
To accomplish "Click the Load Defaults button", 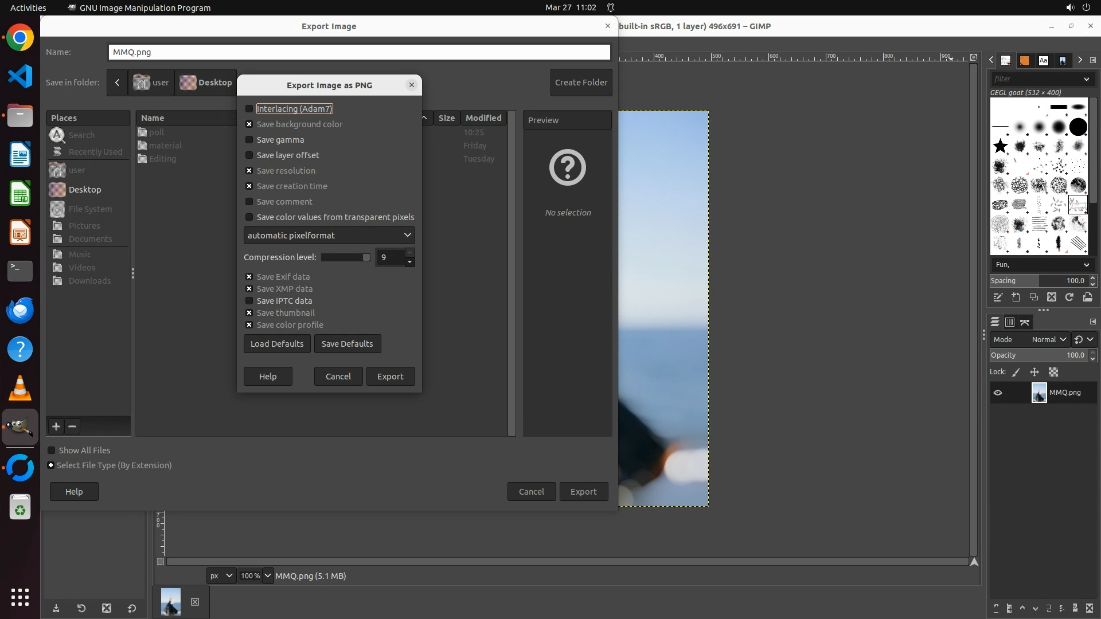I will pyautogui.click(x=277, y=344).
